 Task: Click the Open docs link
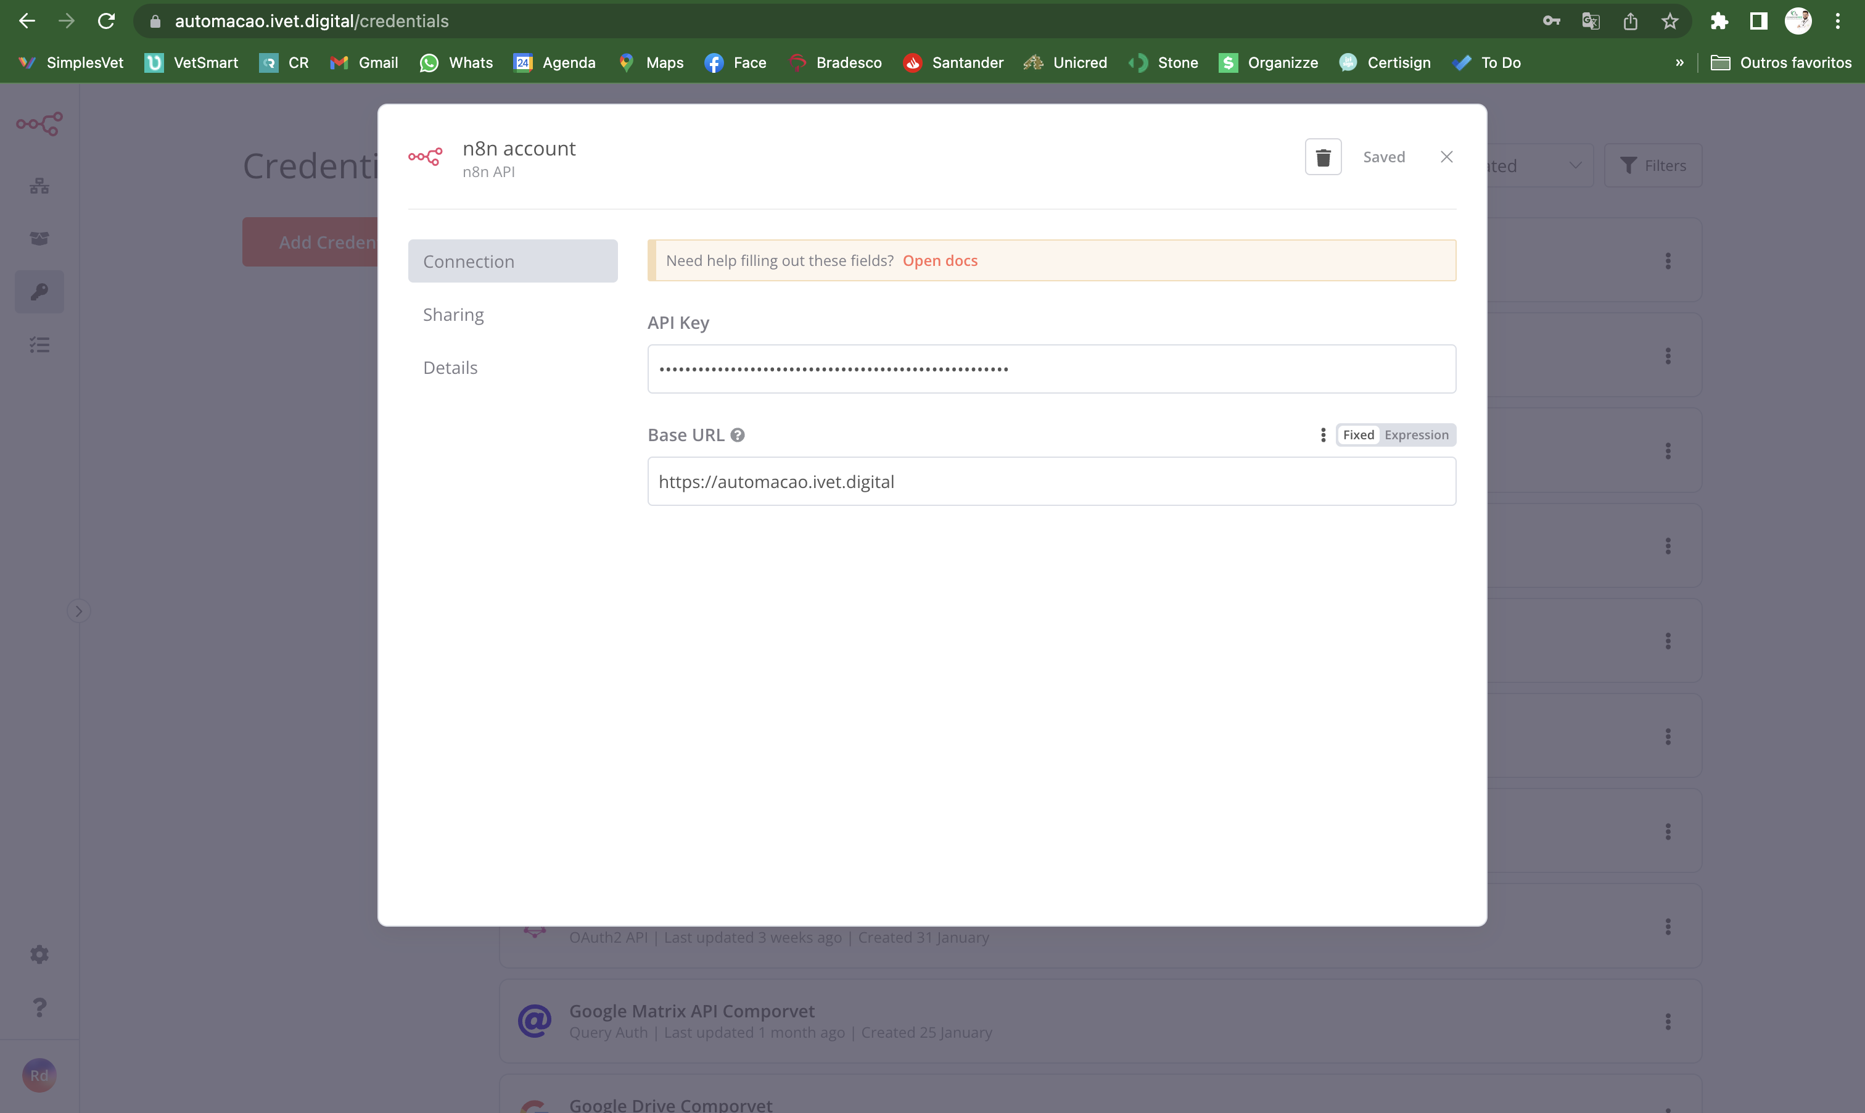[939, 260]
